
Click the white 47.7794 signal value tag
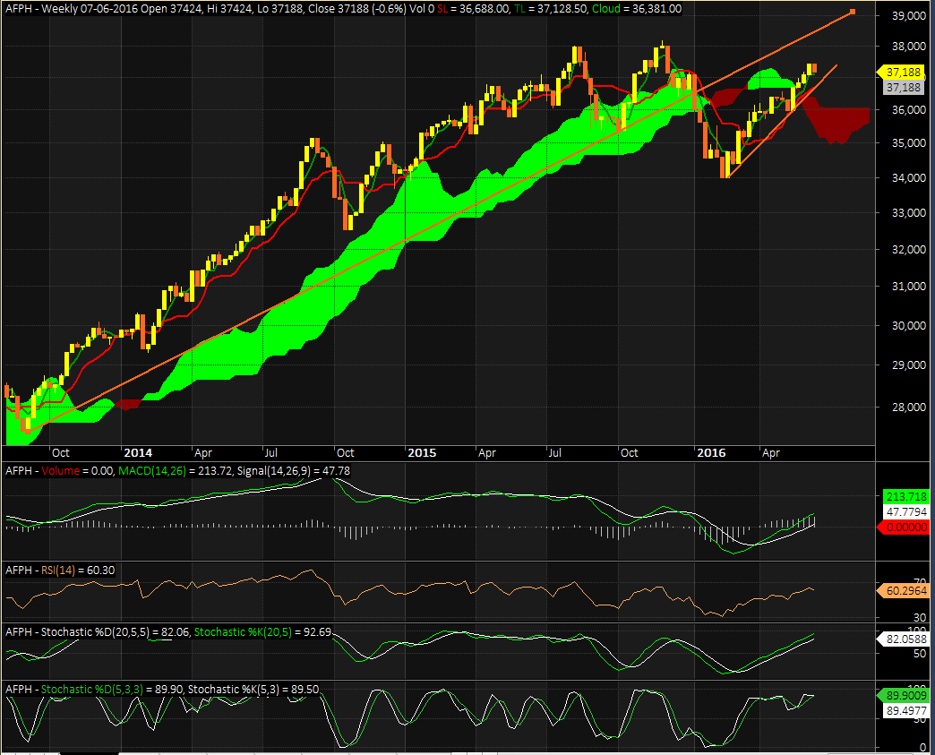coord(905,511)
